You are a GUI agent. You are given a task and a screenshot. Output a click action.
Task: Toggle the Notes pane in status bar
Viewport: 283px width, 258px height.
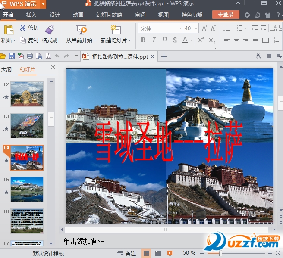126,253
